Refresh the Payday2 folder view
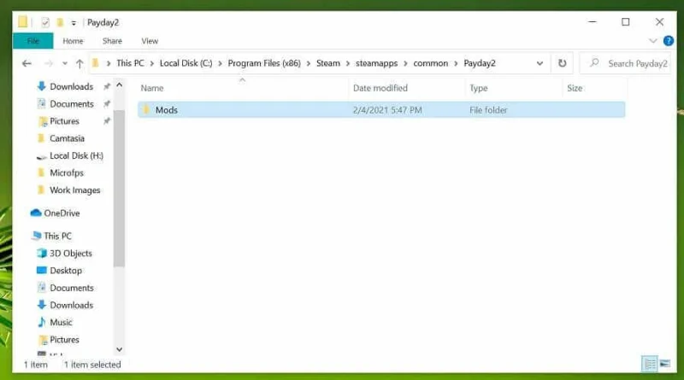This screenshot has height=380, width=684. click(563, 64)
